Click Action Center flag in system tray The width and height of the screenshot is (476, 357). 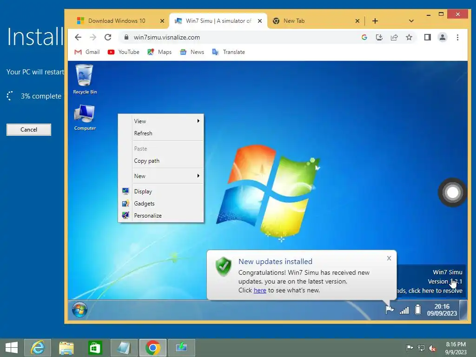pyautogui.click(x=410, y=348)
